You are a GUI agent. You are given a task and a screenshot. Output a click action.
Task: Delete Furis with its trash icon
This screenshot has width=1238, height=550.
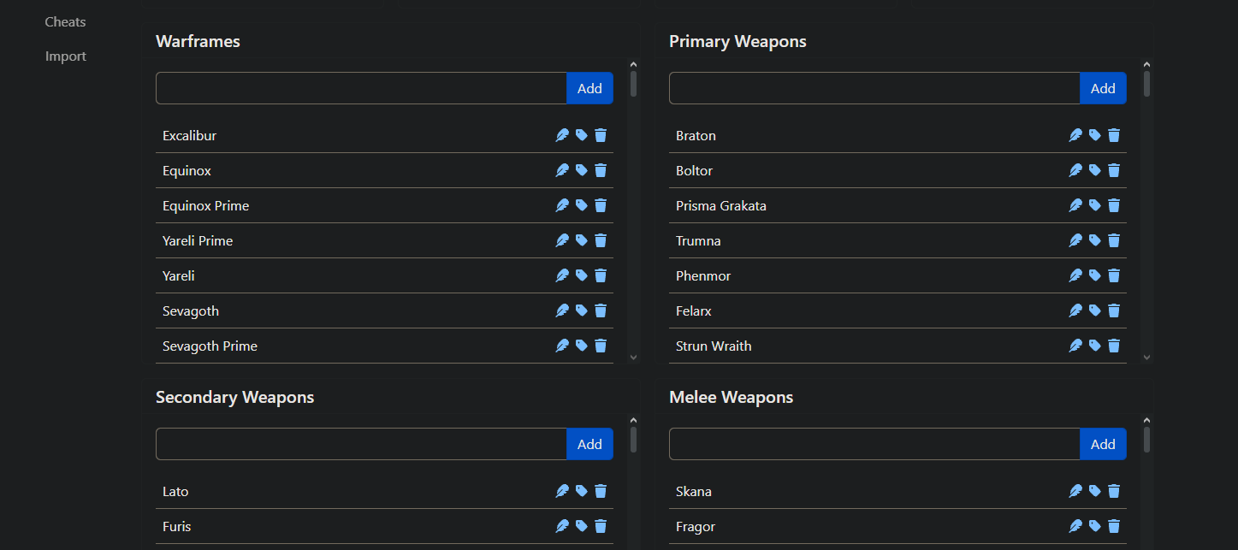point(601,526)
